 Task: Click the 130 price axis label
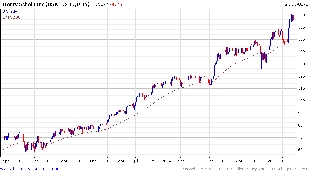pyautogui.click(x=301, y=64)
